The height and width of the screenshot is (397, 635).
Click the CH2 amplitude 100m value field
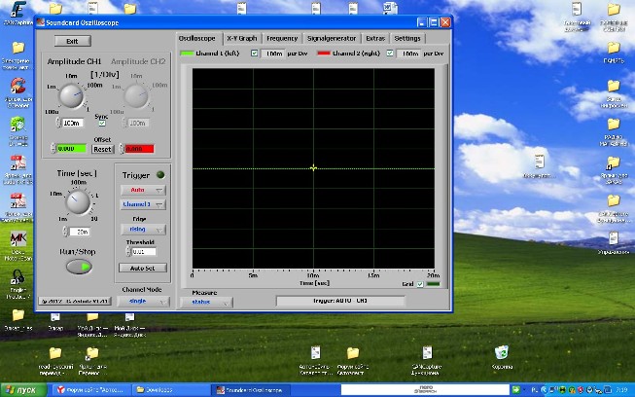(x=138, y=123)
